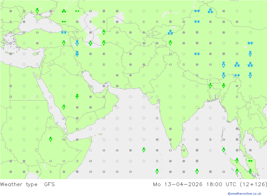Click the 'GFS' model label
The height and width of the screenshot is (196, 267).
(x=50, y=185)
